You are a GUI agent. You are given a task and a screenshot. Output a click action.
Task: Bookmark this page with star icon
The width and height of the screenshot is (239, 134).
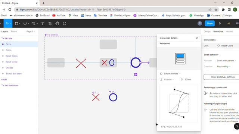point(216,10)
